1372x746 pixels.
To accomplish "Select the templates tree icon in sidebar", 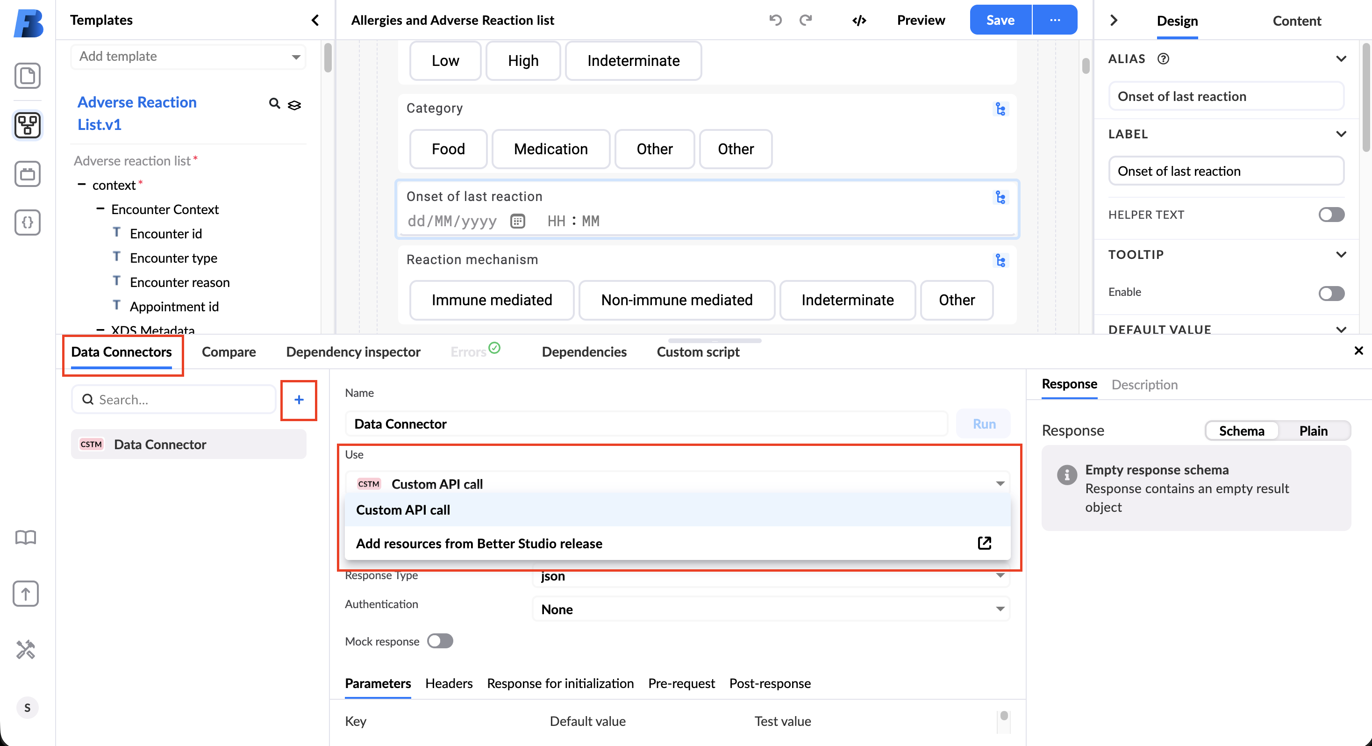I will pyautogui.click(x=27, y=125).
